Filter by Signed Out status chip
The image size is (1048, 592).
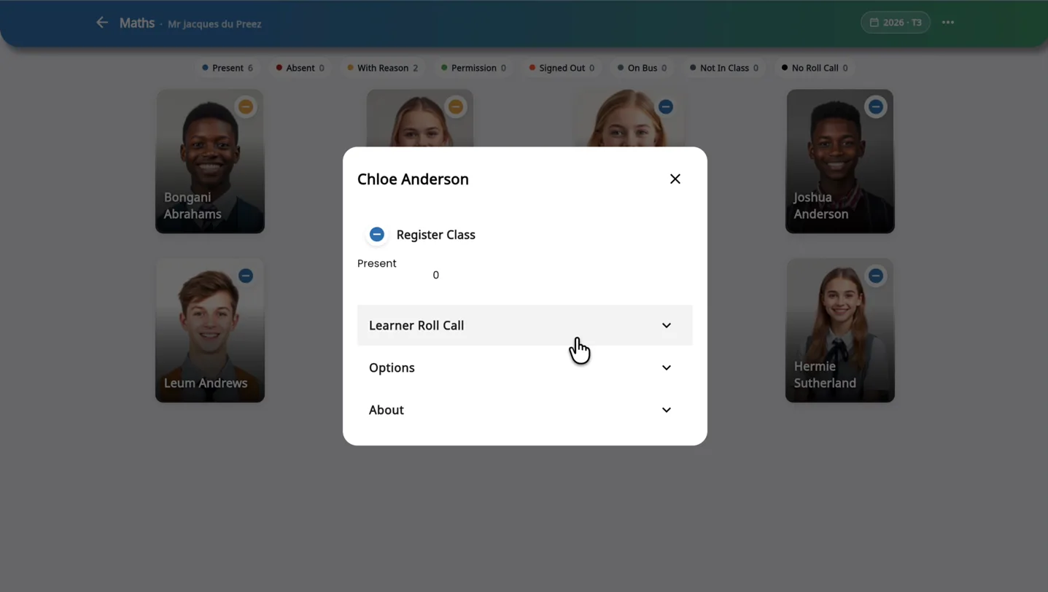(561, 68)
